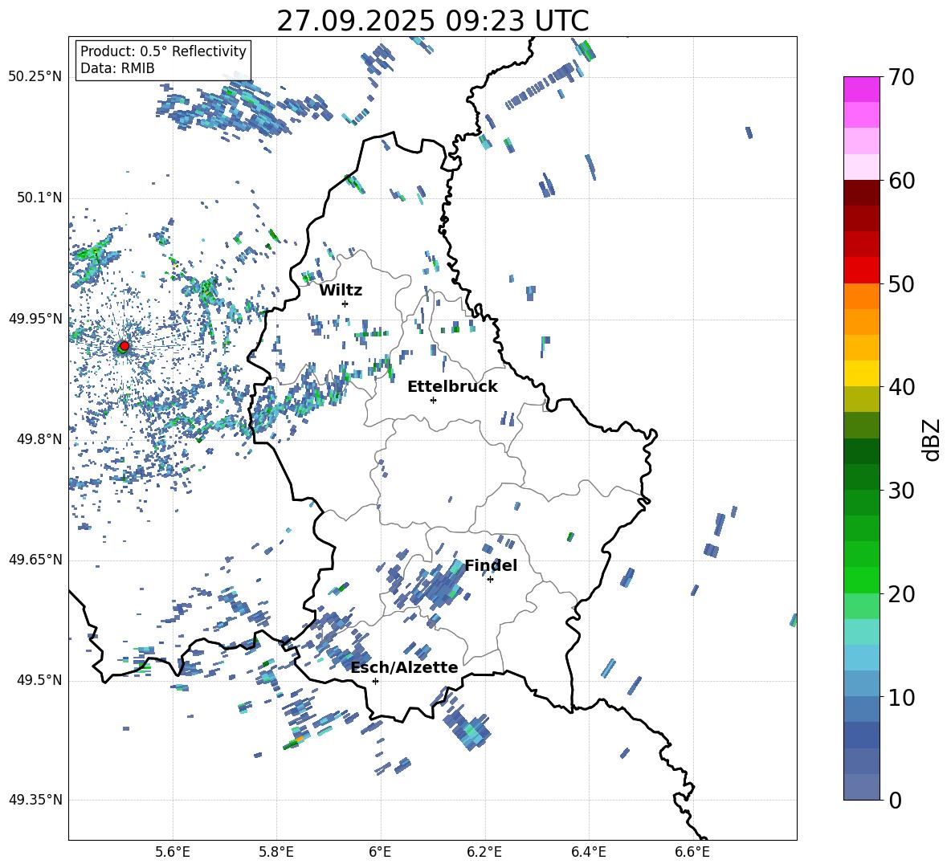
Task: Click the 6.2°E longitude tick label
Action: click(485, 852)
